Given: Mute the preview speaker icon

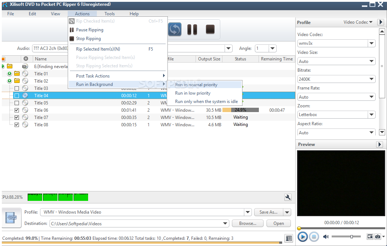Looking at the screenshot, I should (326, 237).
